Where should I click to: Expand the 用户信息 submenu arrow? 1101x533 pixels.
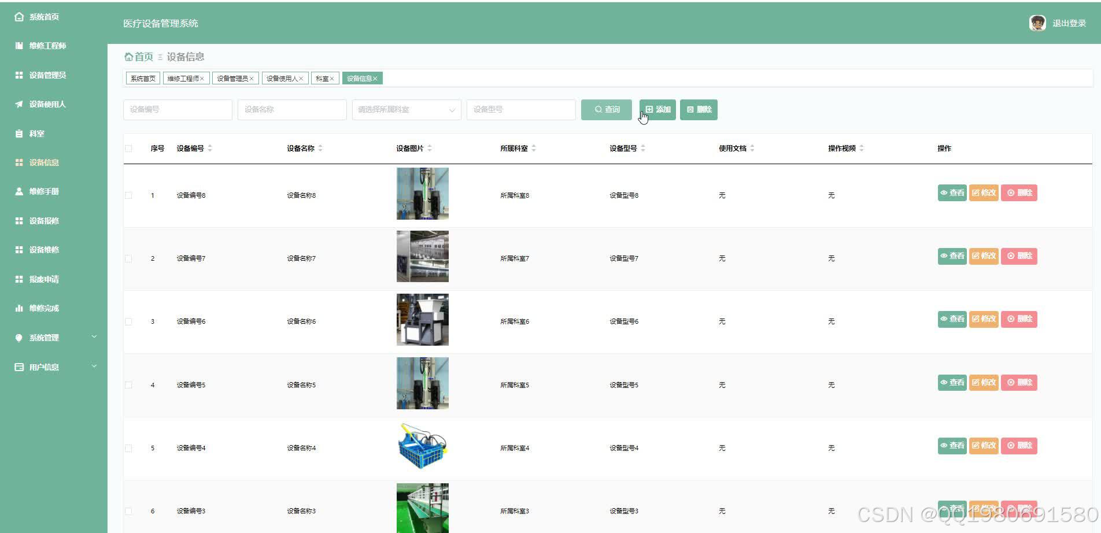(94, 367)
